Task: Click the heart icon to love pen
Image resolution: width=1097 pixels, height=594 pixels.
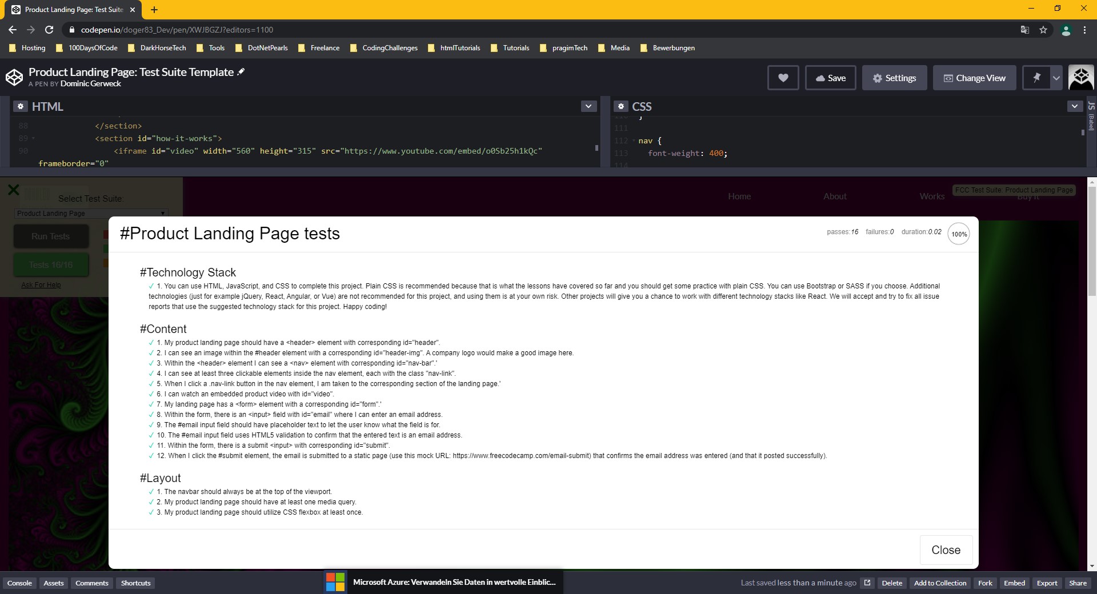Action: click(783, 78)
